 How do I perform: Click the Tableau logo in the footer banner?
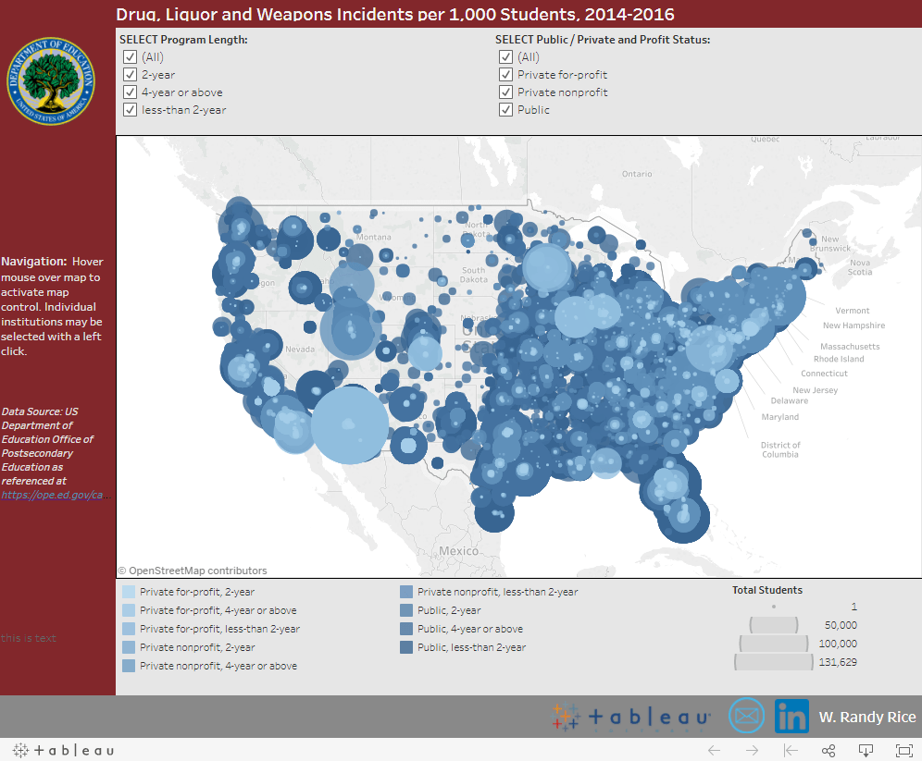pos(631,717)
